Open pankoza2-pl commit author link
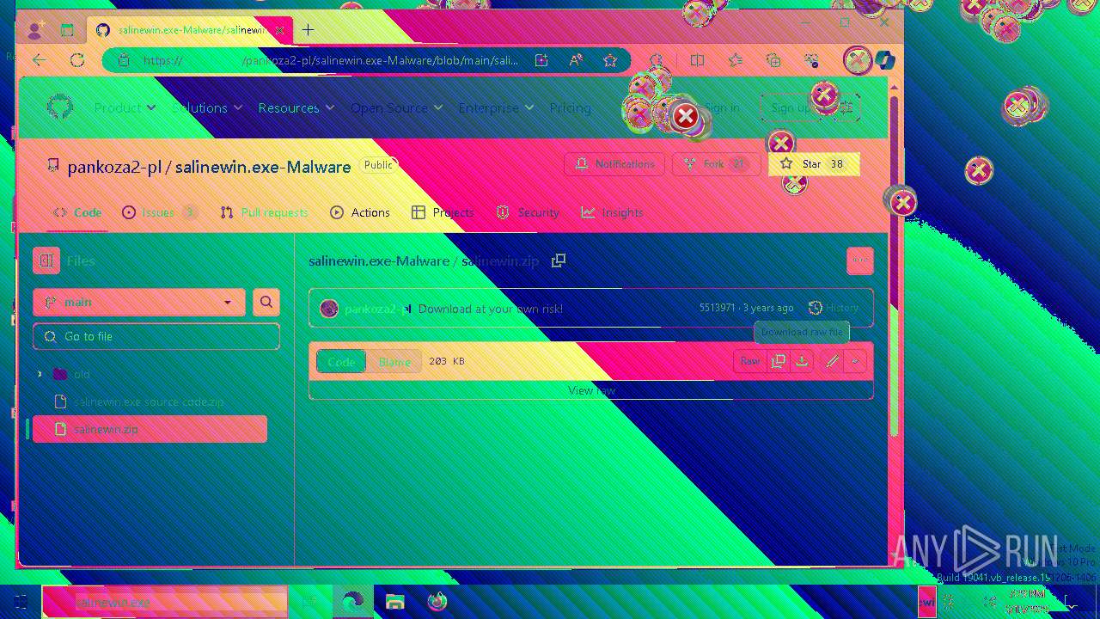This screenshot has width=1100, height=619. tap(378, 309)
